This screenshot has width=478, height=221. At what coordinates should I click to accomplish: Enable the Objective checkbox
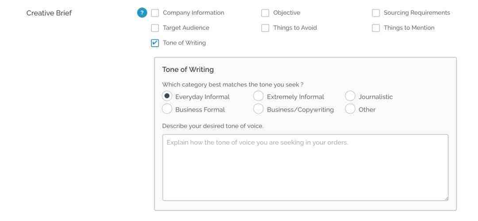[x=265, y=13]
